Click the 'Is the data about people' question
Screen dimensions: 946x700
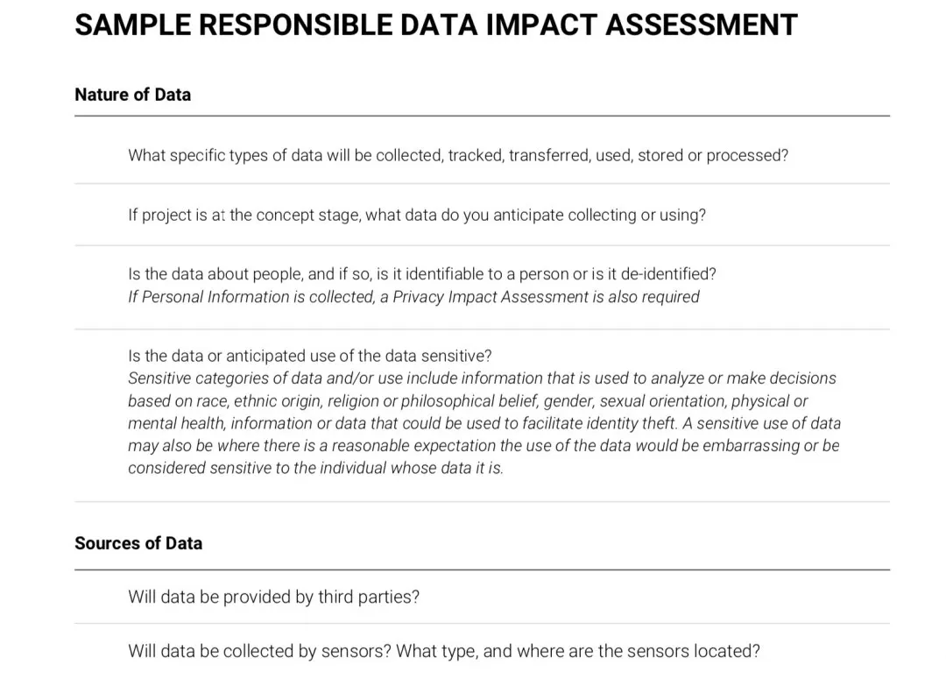point(421,273)
